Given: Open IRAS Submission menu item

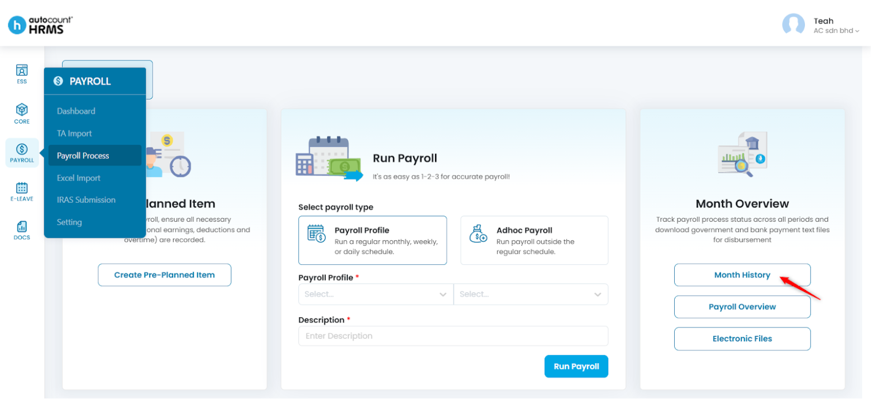Looking at the screenshot, I should (x=86, y=199).
